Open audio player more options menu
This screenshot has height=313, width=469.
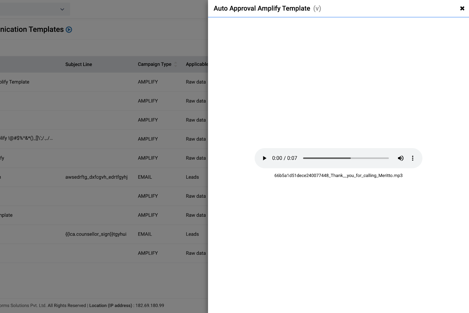(x=412, y=158)
